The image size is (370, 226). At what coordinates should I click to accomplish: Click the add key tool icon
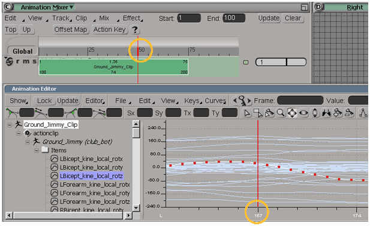(x=338, y=113)
